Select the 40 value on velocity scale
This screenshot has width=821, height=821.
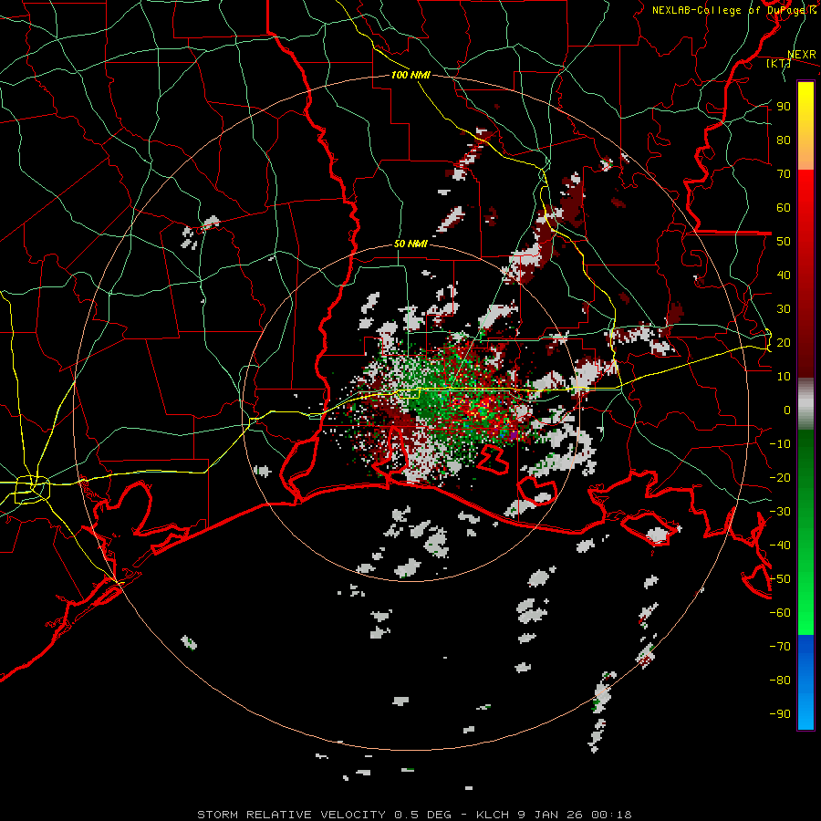point(784,275)
